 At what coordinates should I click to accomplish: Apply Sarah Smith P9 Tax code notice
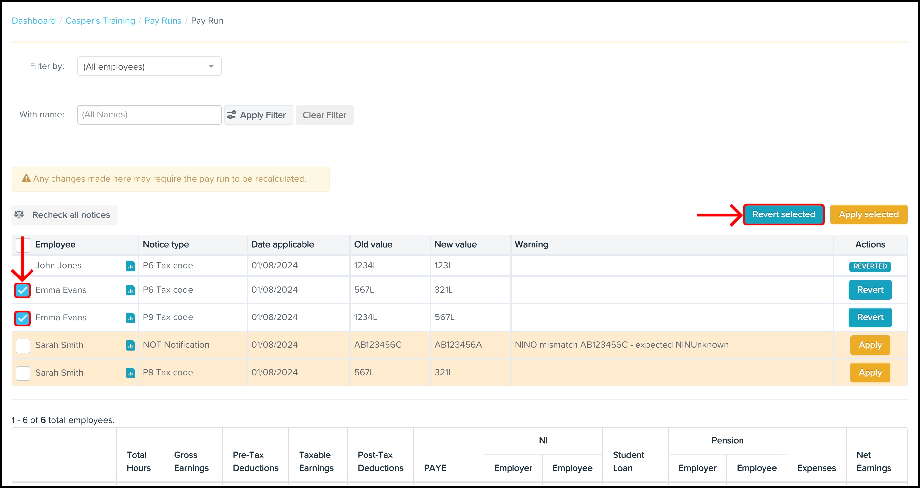[870, 372]
